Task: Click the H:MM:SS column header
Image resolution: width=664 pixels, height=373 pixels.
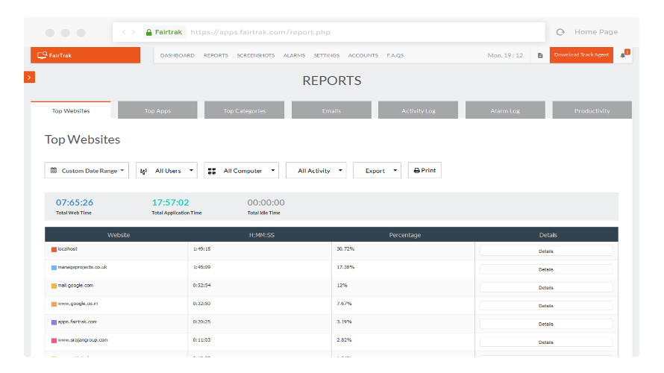Action: (262, 235)
